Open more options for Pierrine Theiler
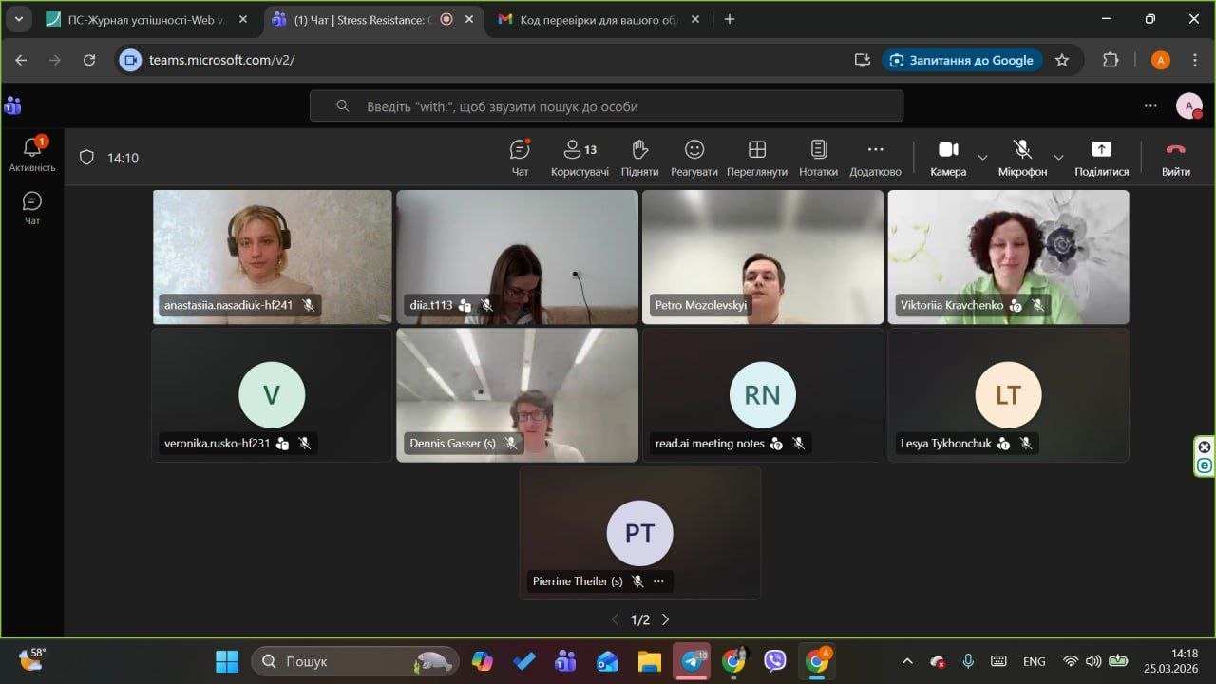1216x684 pixels. pyautogui.click(x=658, y=581)
